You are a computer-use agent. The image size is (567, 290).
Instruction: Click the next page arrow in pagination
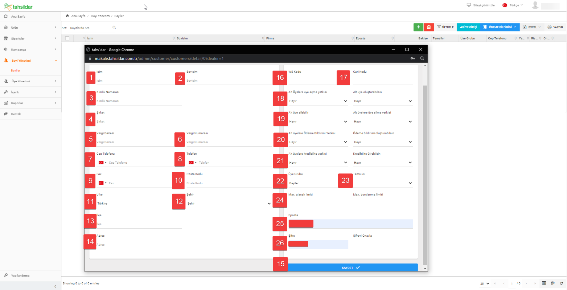tap(526, 284)
